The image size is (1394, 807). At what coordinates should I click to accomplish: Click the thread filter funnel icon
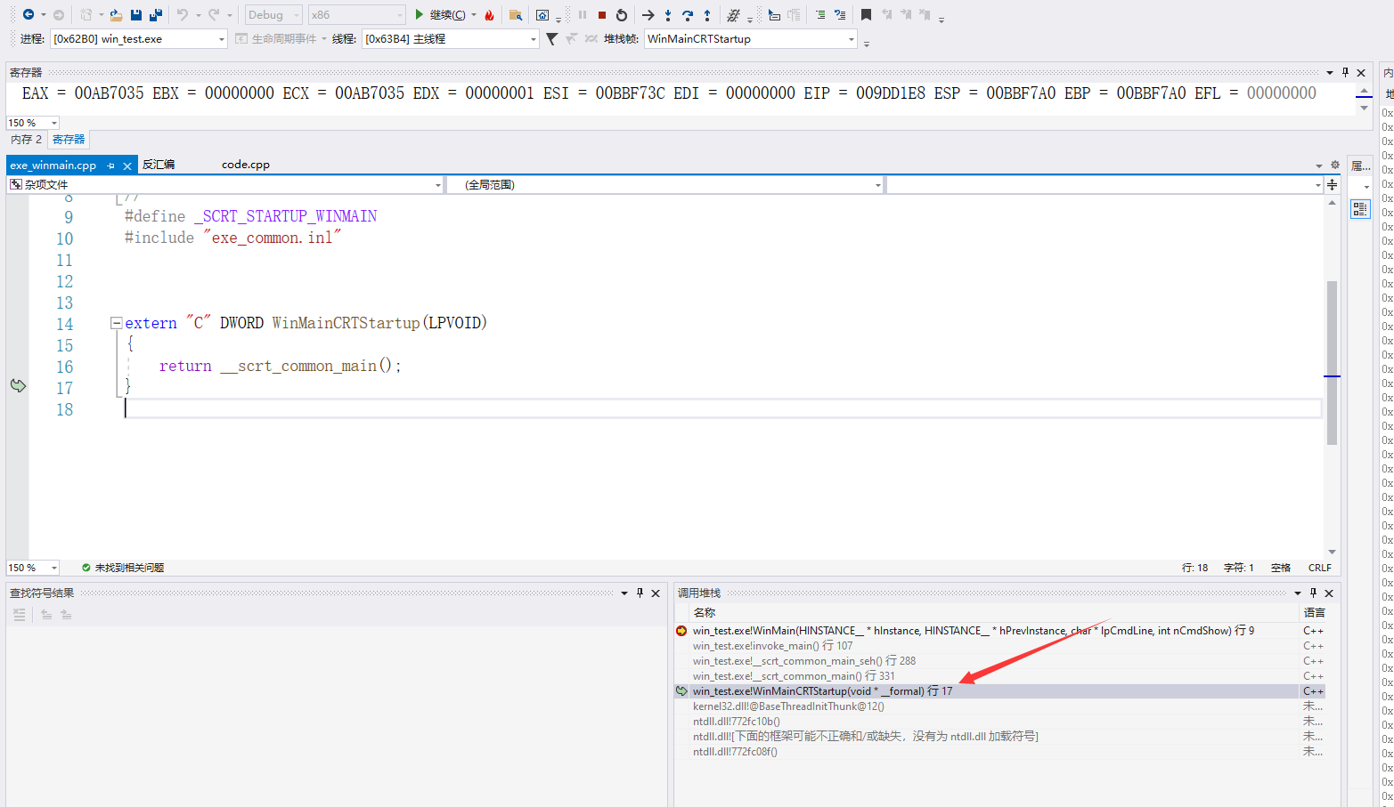pos(552,39)
